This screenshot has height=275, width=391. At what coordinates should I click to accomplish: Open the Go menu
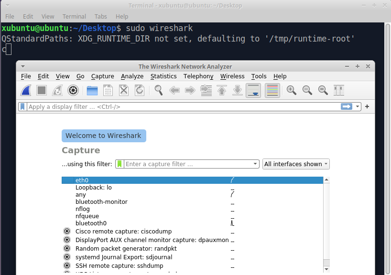80,76
